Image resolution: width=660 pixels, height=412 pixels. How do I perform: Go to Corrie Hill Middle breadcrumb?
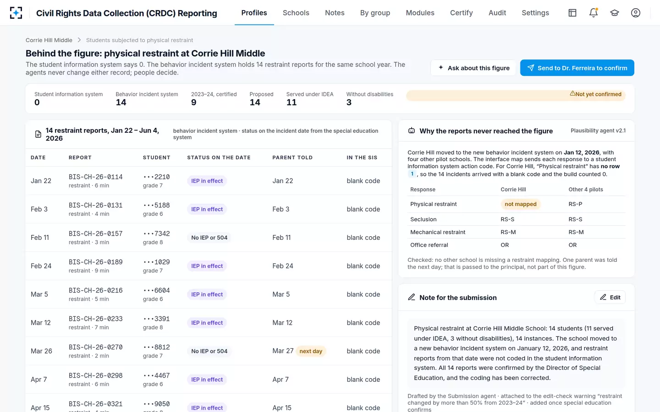click(49, 40)
